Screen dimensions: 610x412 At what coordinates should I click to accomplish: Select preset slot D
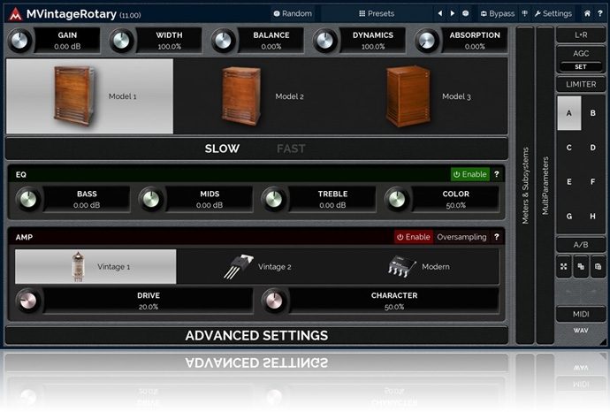click(593, 148)
